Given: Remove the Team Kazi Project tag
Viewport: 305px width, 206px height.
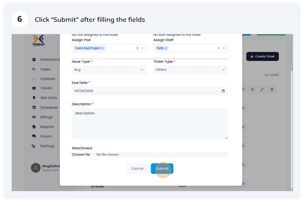Looking at the screenshot, I should [x=102, y=48].
